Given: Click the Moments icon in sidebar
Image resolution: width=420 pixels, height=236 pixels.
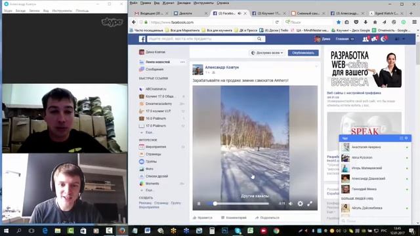Looking at the screenshot, I should (x=142, y=184).
